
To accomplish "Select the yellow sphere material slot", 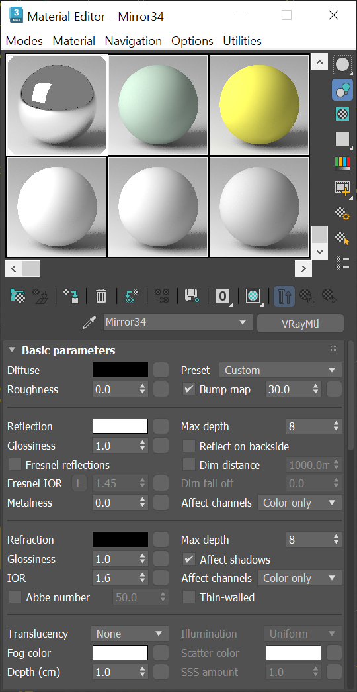I will tap(258, 105).
